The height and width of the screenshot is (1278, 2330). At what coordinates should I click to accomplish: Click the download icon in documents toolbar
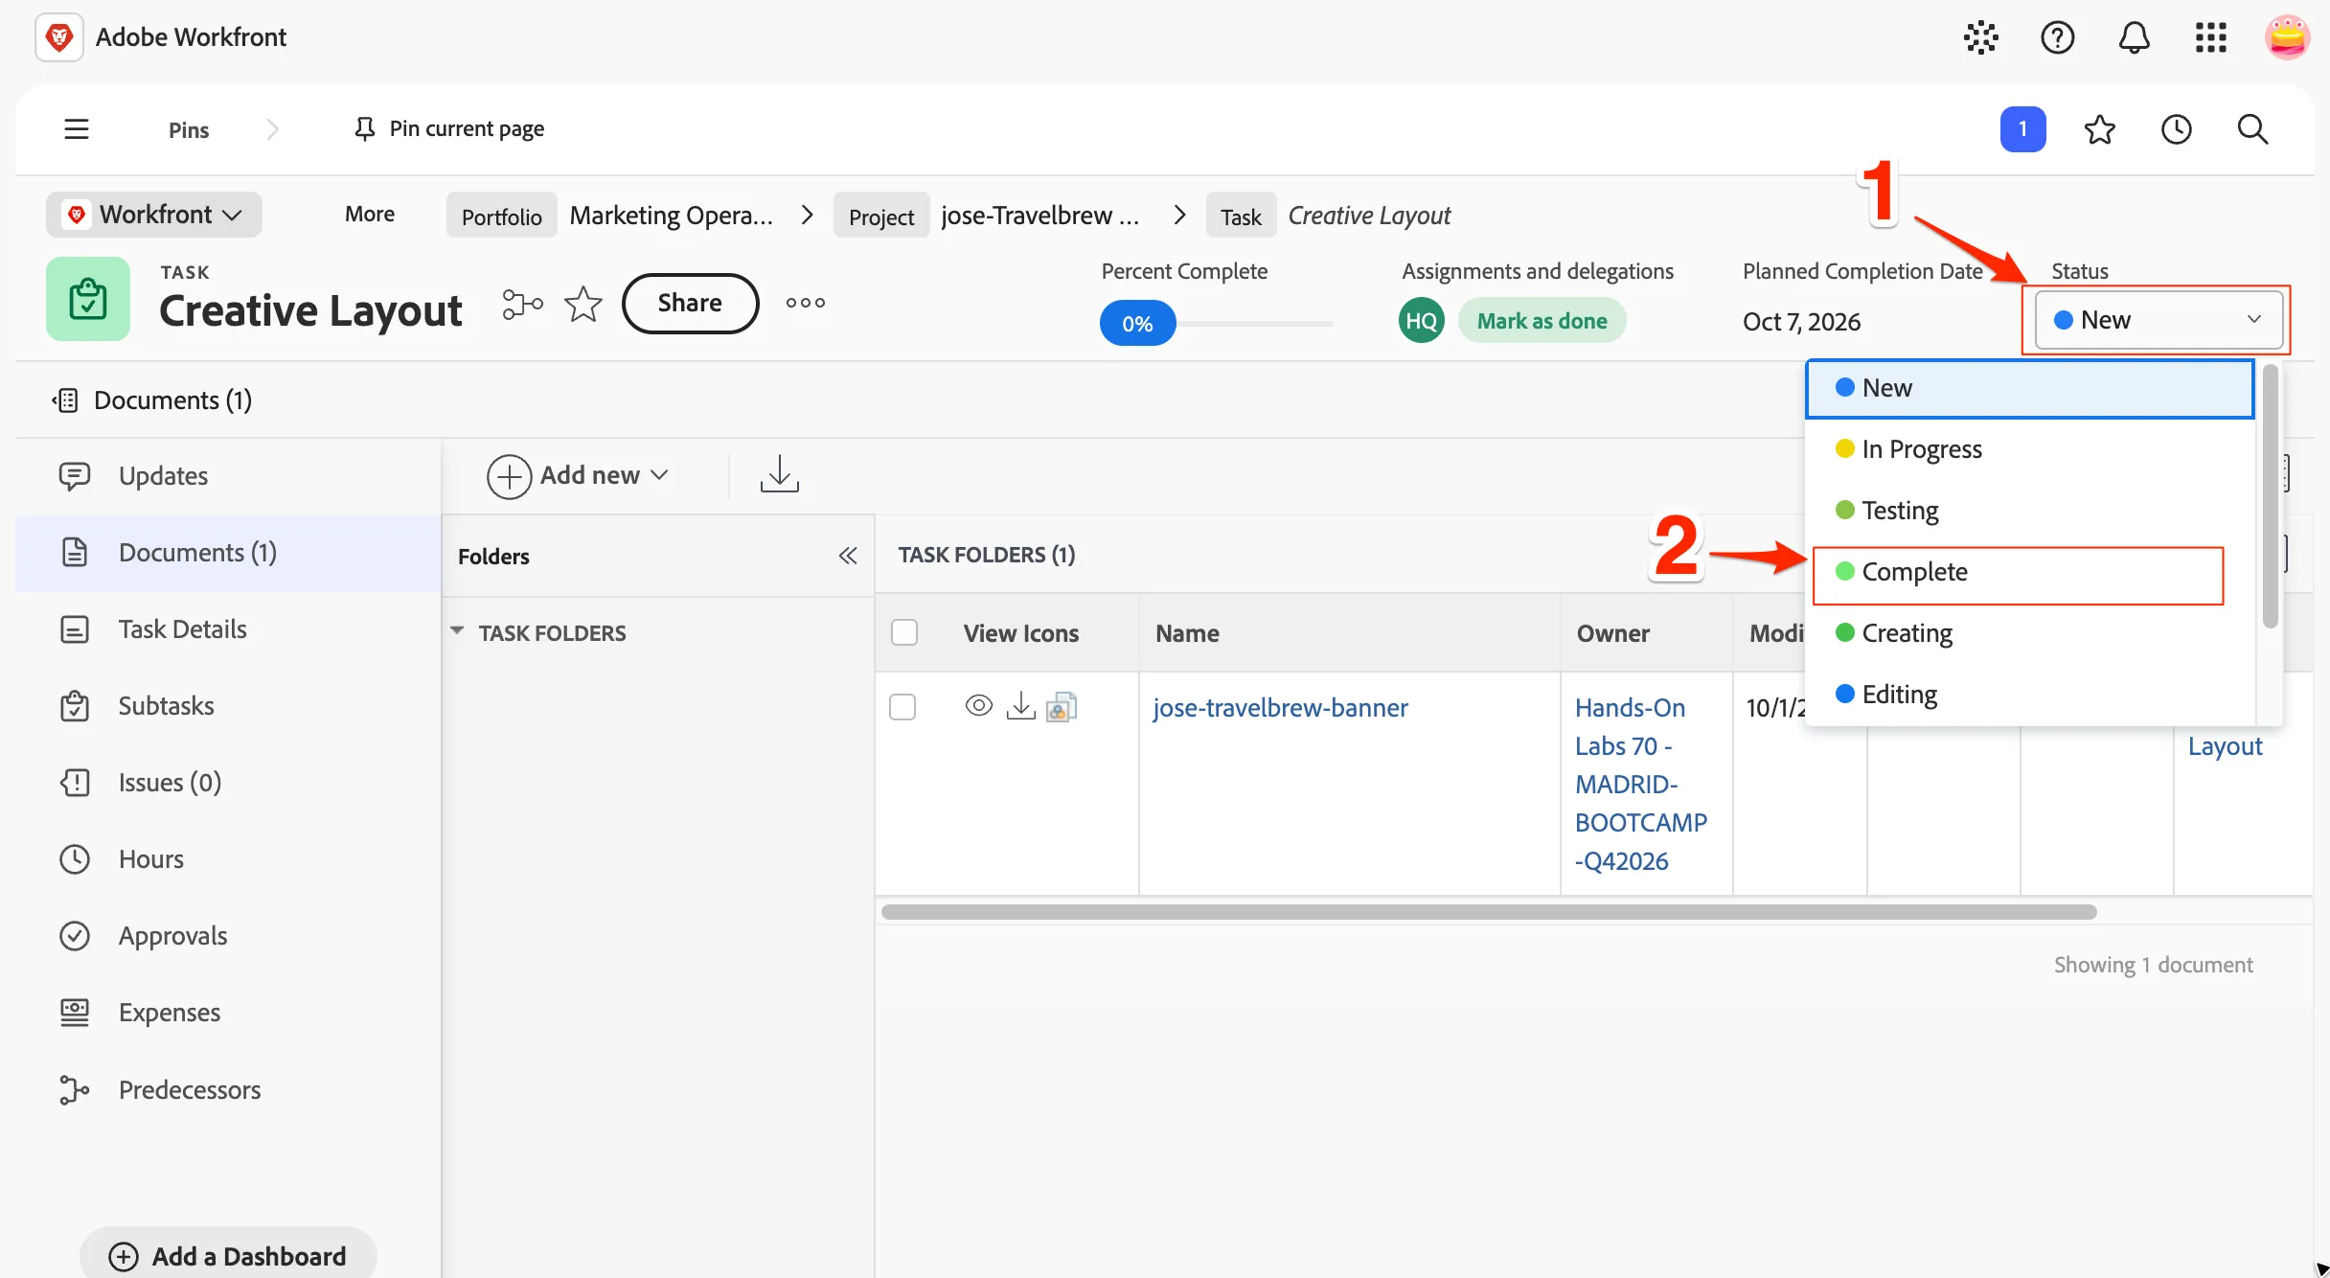[x=779, y=474]
